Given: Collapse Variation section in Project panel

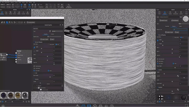Looking at the screenshot, I should [x=158, y=87].
